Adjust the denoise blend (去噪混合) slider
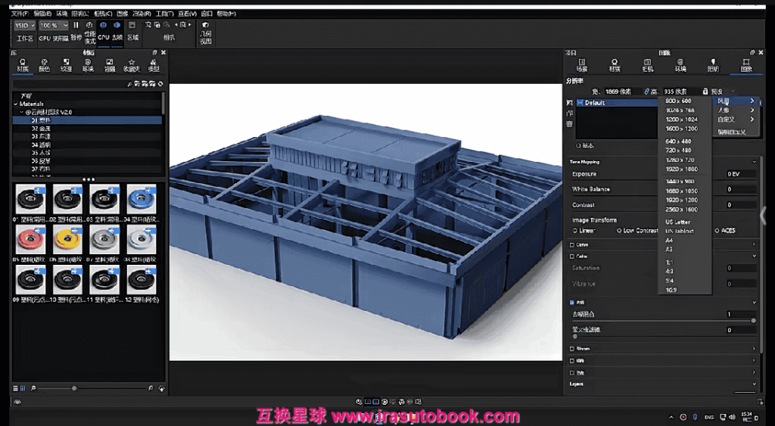Screen dimensions: 775x426 664,321
